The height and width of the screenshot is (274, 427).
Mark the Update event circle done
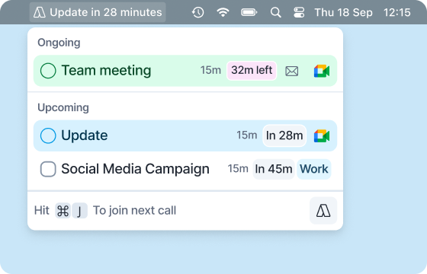click(x=48, y=135)
